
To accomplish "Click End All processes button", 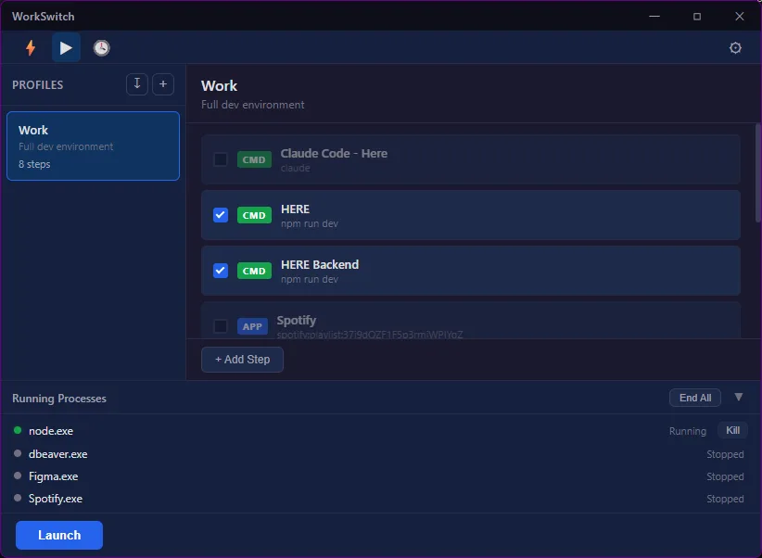I will click(x=695, y=398).
